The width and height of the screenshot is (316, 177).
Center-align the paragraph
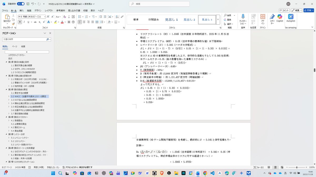click(x=84, y=22)
